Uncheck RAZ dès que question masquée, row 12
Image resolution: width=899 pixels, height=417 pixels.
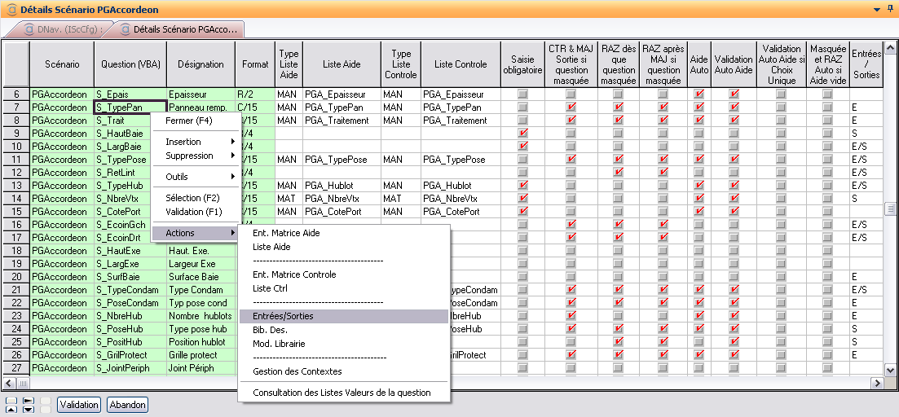(x=618, y=173)
